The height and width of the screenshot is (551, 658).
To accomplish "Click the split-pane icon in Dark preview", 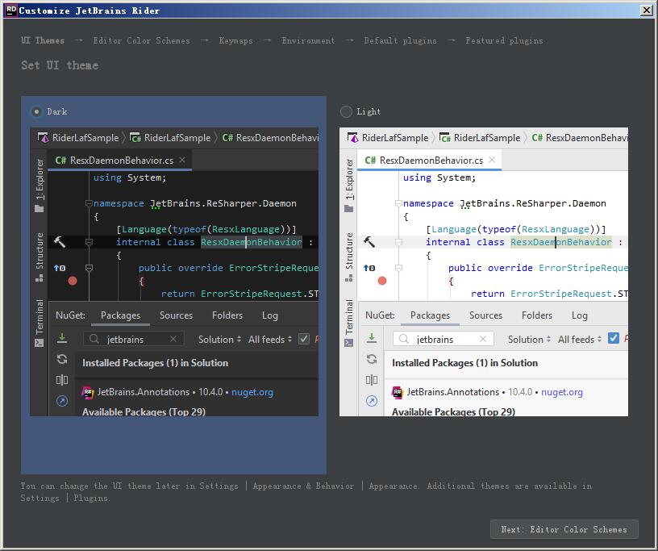I will (x=62, y=380).
